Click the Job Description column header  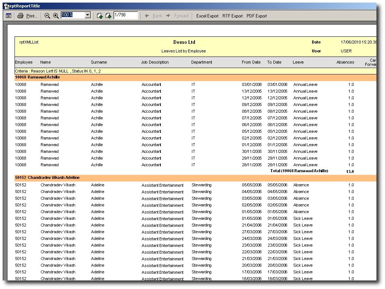click(155, 62)
